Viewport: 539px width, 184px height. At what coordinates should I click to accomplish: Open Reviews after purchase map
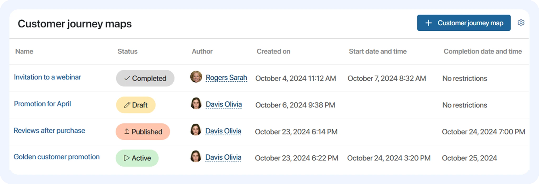point(49,131)
